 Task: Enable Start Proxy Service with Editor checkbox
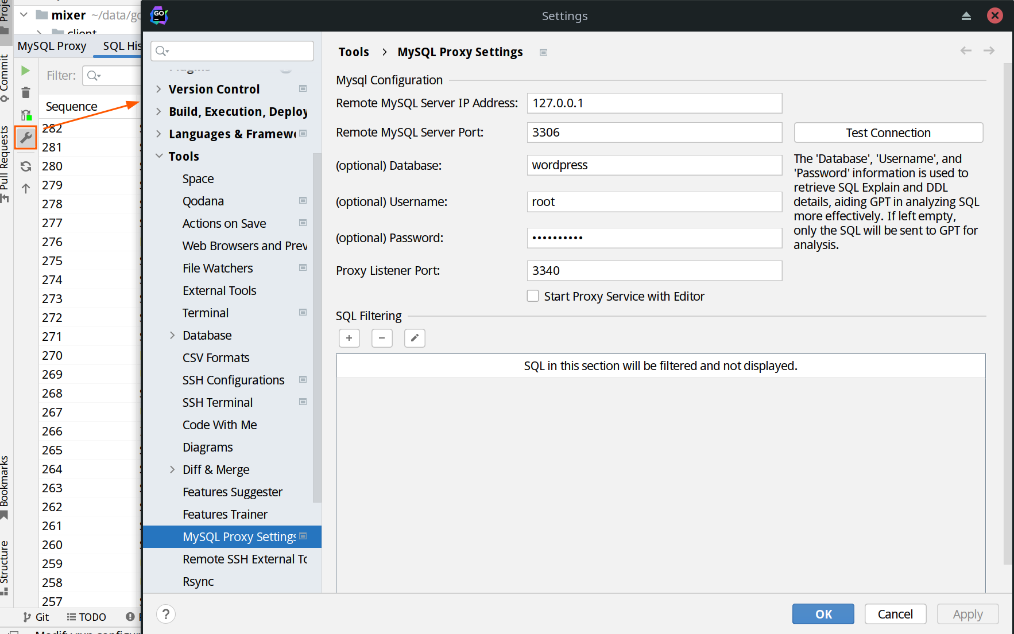click(x=533, y=296)
